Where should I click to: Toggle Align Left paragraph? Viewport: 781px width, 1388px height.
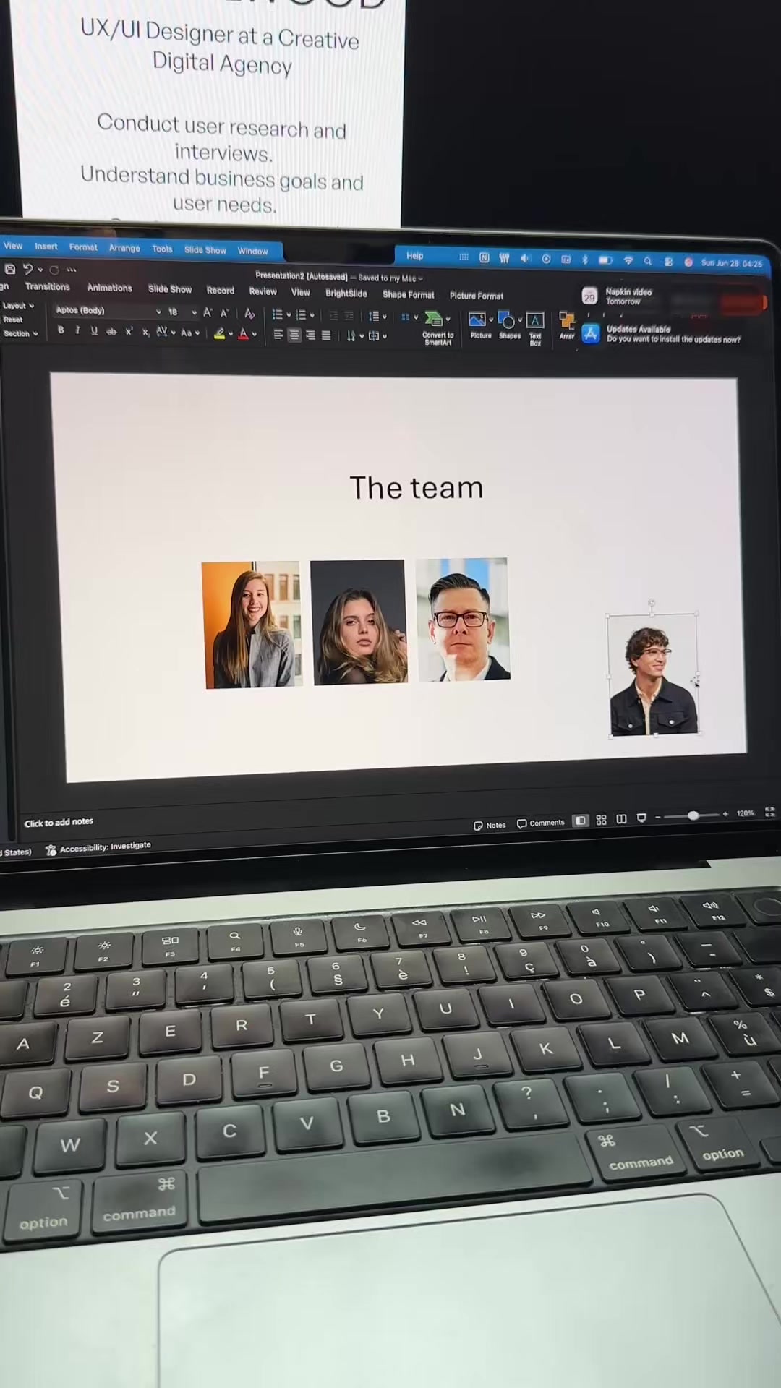click(x=278, y=335)
